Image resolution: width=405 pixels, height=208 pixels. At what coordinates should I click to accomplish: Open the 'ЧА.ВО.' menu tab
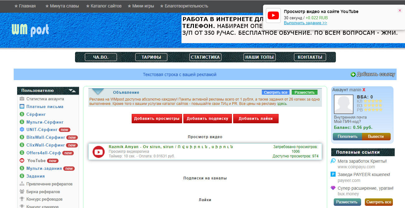click(x=101, y=57)
